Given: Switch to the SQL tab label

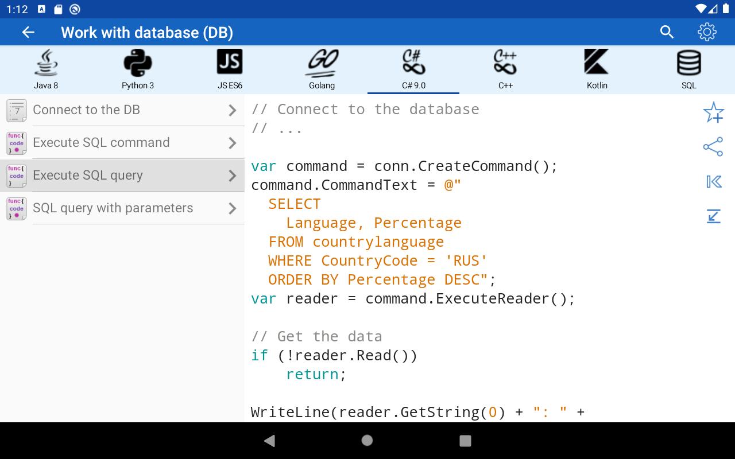Looking at the screenshot, I should pos(689,85).
